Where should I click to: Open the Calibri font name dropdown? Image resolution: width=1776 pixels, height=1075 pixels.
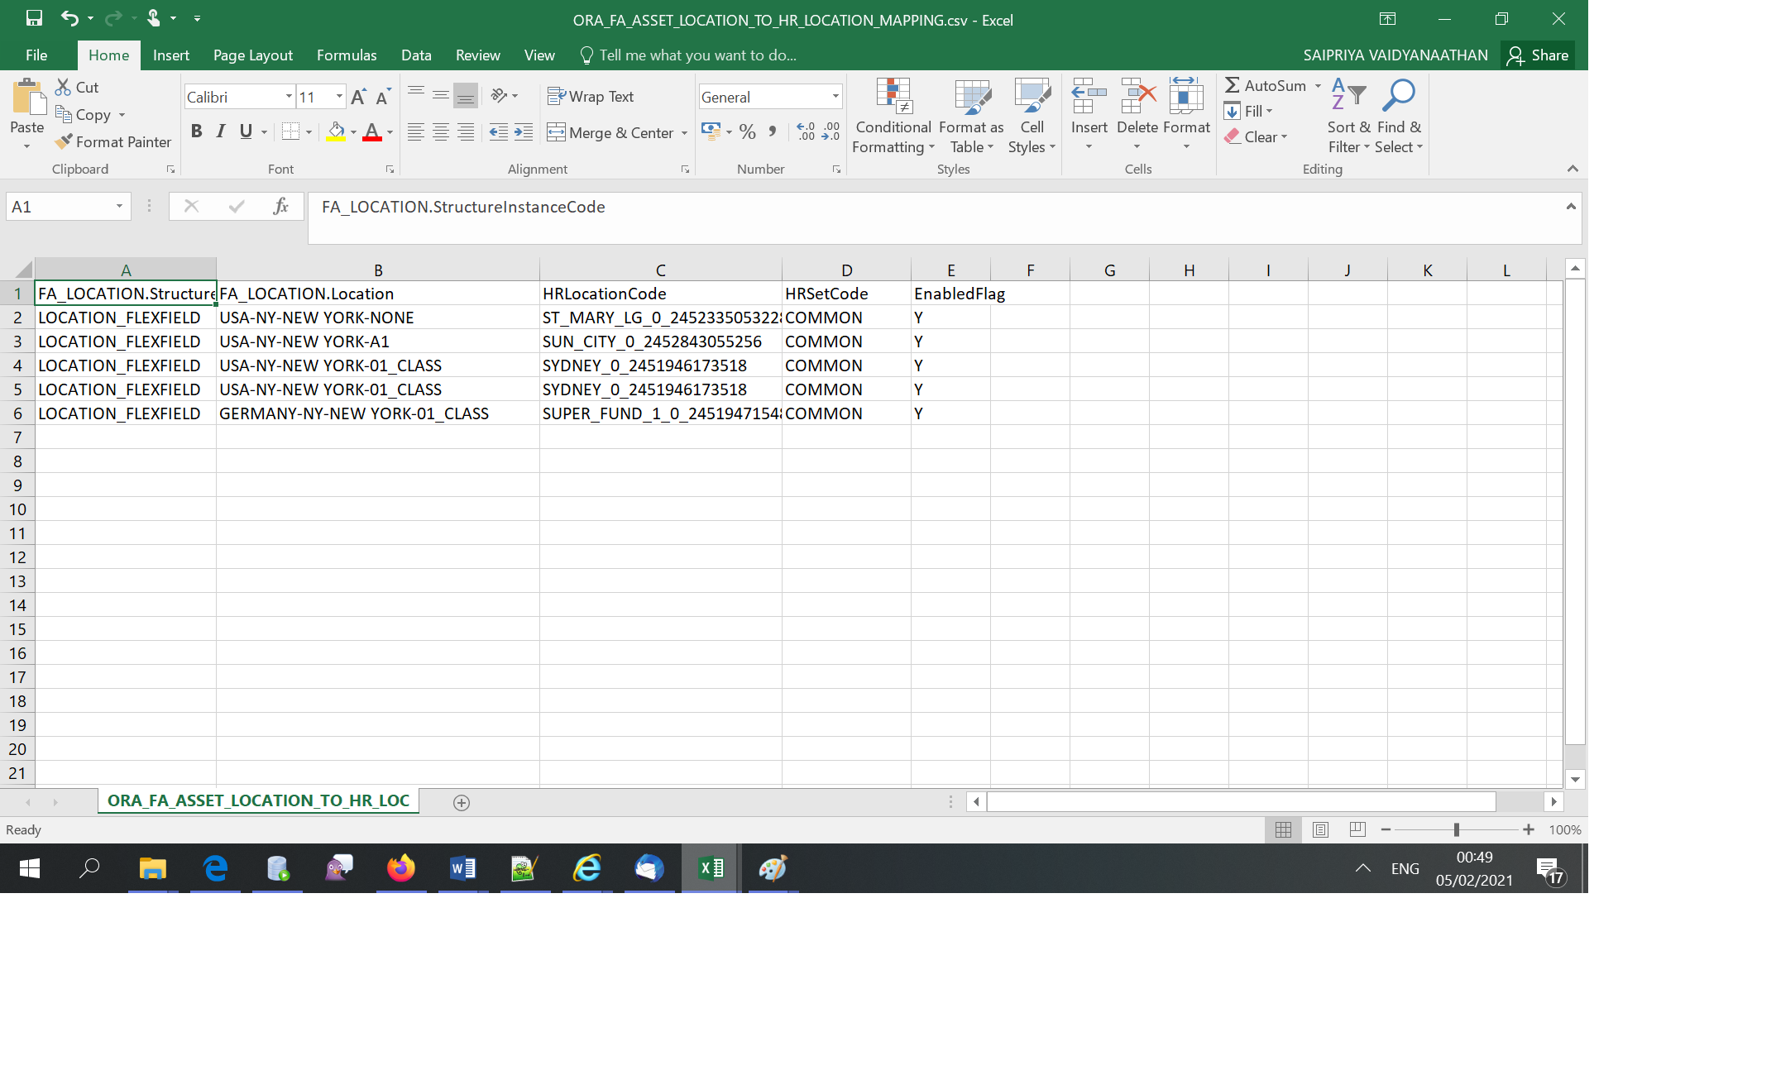[289, 97]
